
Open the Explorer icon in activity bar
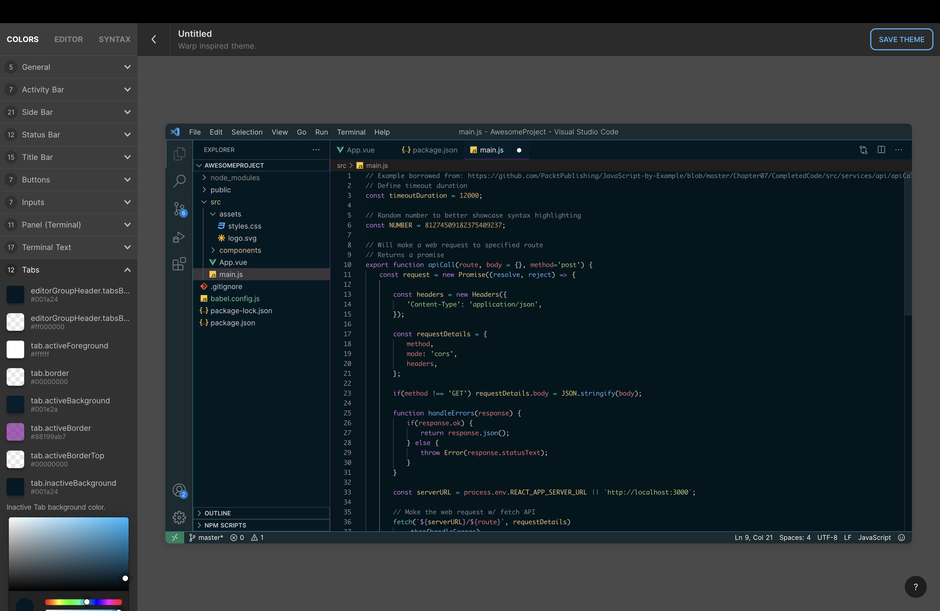coord(179,154)
